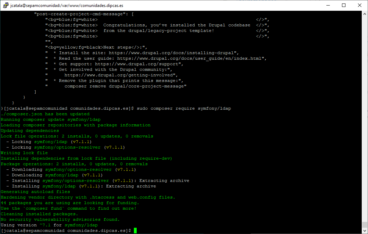Click './composer.json has been updated' line
Screen dimensions: 368x234
pyautogui.click(x=45, y=114)
